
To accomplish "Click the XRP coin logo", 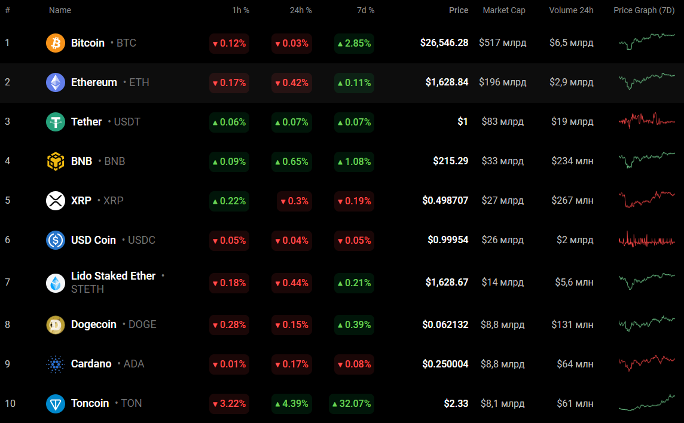I will pyautogui.click(x=56, y=201).
